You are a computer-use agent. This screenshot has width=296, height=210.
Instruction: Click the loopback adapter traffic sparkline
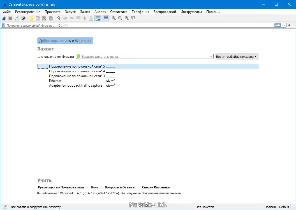point(110,85)
